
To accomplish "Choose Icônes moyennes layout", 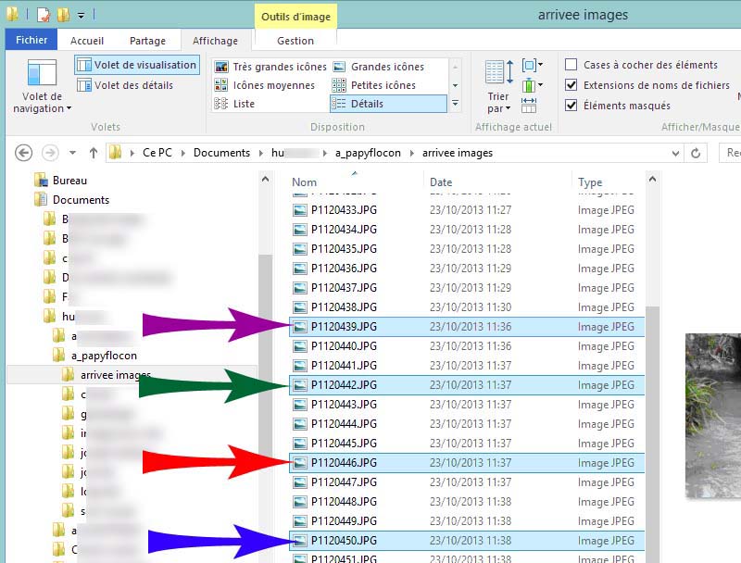I will tap(265, 85).
